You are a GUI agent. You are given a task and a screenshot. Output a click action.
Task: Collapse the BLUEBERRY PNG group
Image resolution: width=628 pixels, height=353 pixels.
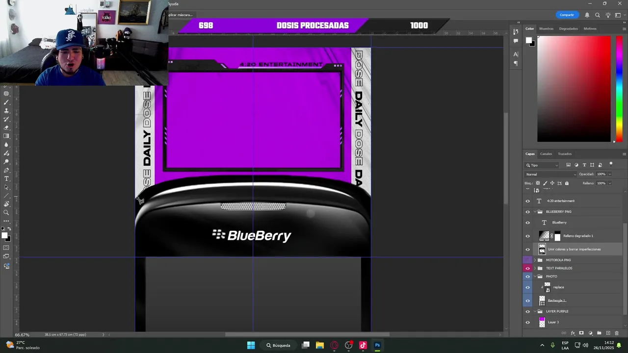[x=535, y=212]
